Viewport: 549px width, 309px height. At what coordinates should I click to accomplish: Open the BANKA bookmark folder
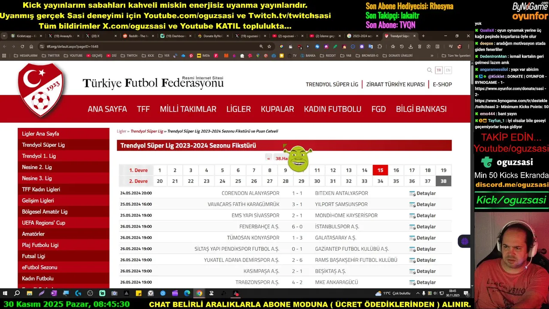click(308, 55)
